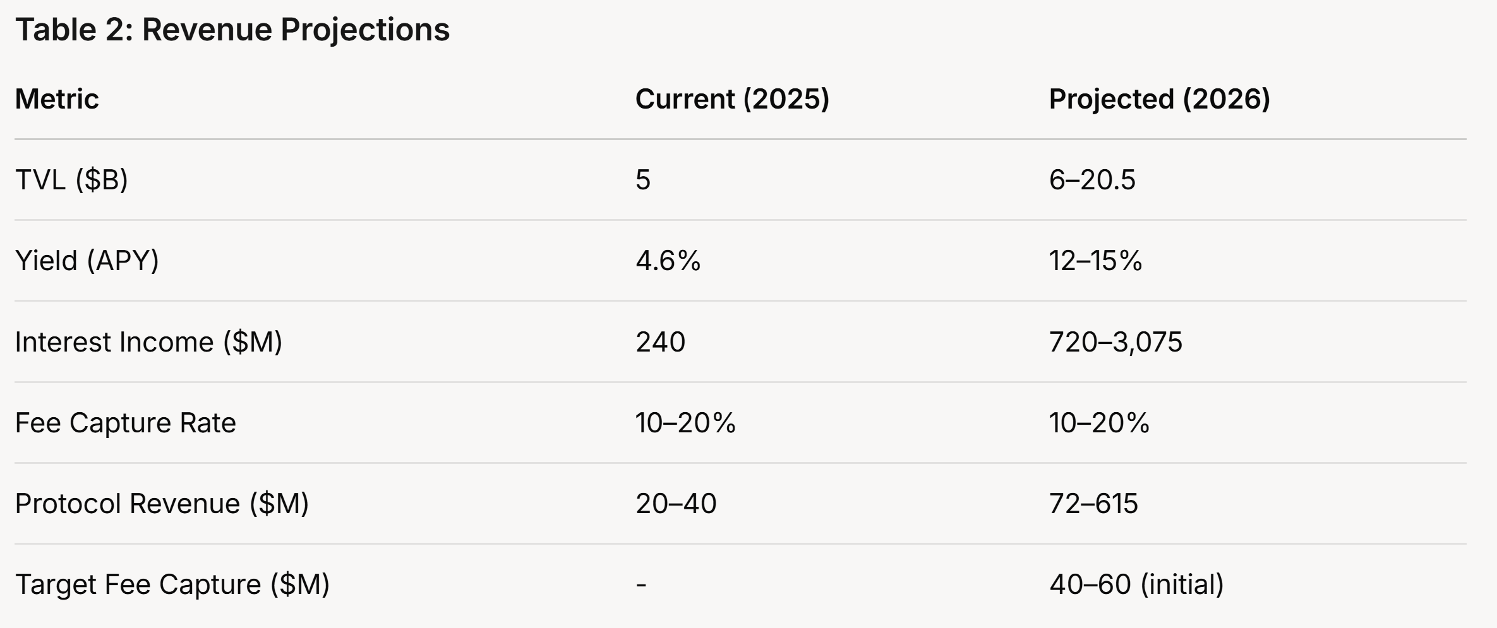Viewport: 1497px width, 628px height.
Task: Select the projected yield value 12–15%
Action: coord(1096,261)
